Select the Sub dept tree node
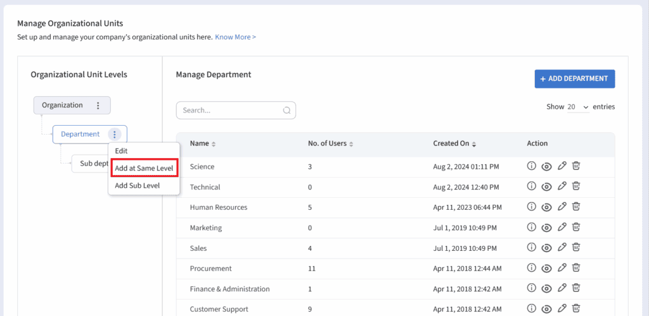 [90, 164]
